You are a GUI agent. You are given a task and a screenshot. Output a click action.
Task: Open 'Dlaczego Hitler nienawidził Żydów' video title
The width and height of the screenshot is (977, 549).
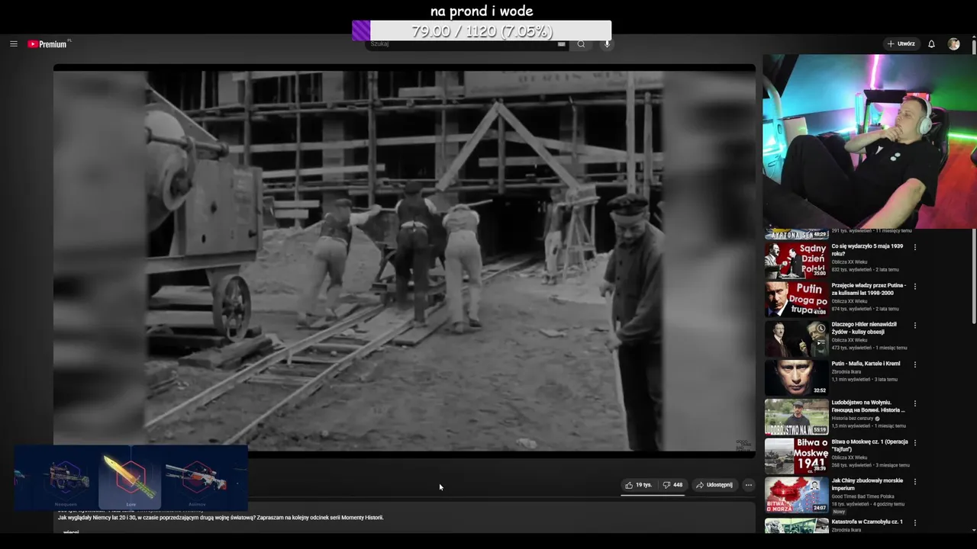click(864, 328)
